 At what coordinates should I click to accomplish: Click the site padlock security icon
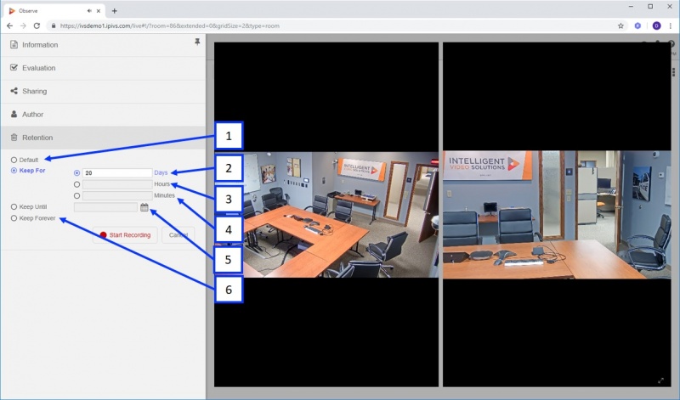coord(54,26)
